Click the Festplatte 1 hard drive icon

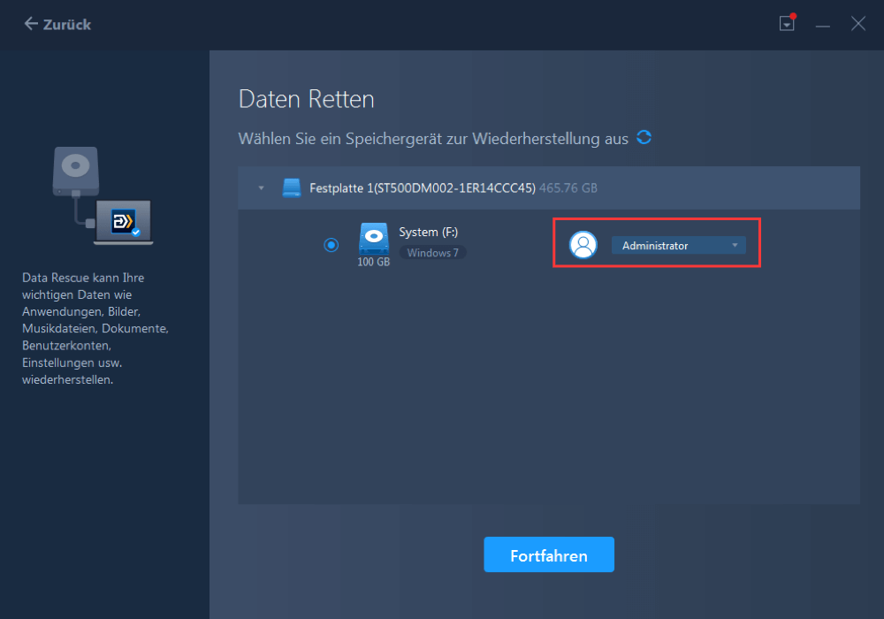[292, 187]
